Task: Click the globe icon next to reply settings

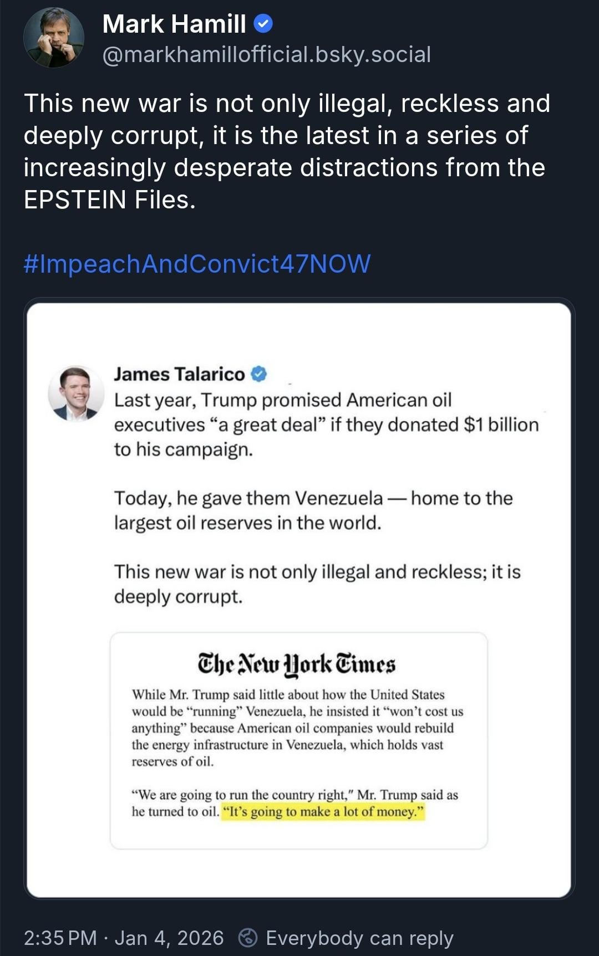Action: 248,938
